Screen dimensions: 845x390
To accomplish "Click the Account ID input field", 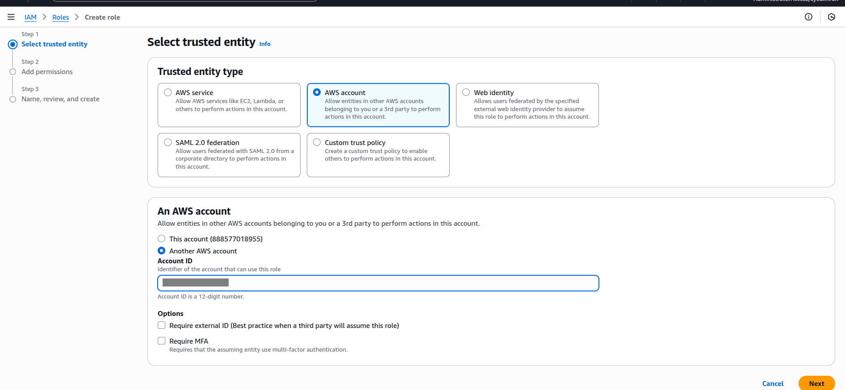I will click(378, 283).
